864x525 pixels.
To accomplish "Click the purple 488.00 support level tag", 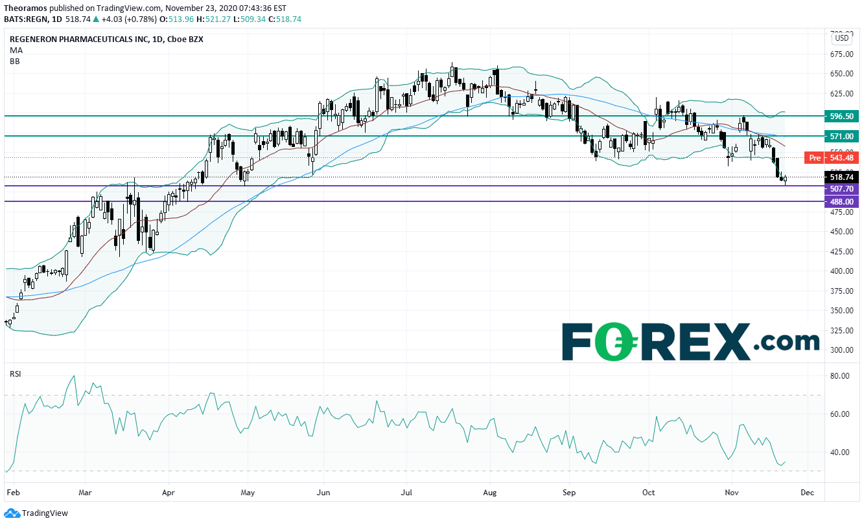I will coord(841,202).
